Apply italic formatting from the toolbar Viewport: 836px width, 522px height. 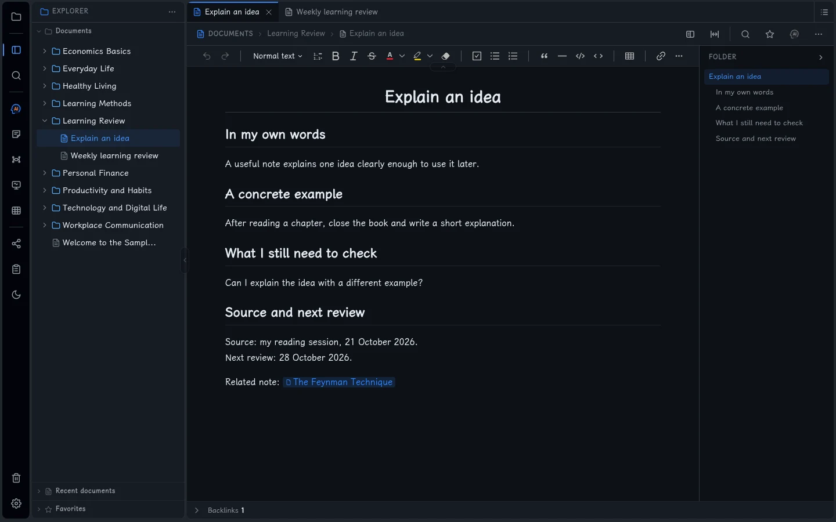(354, 56)
